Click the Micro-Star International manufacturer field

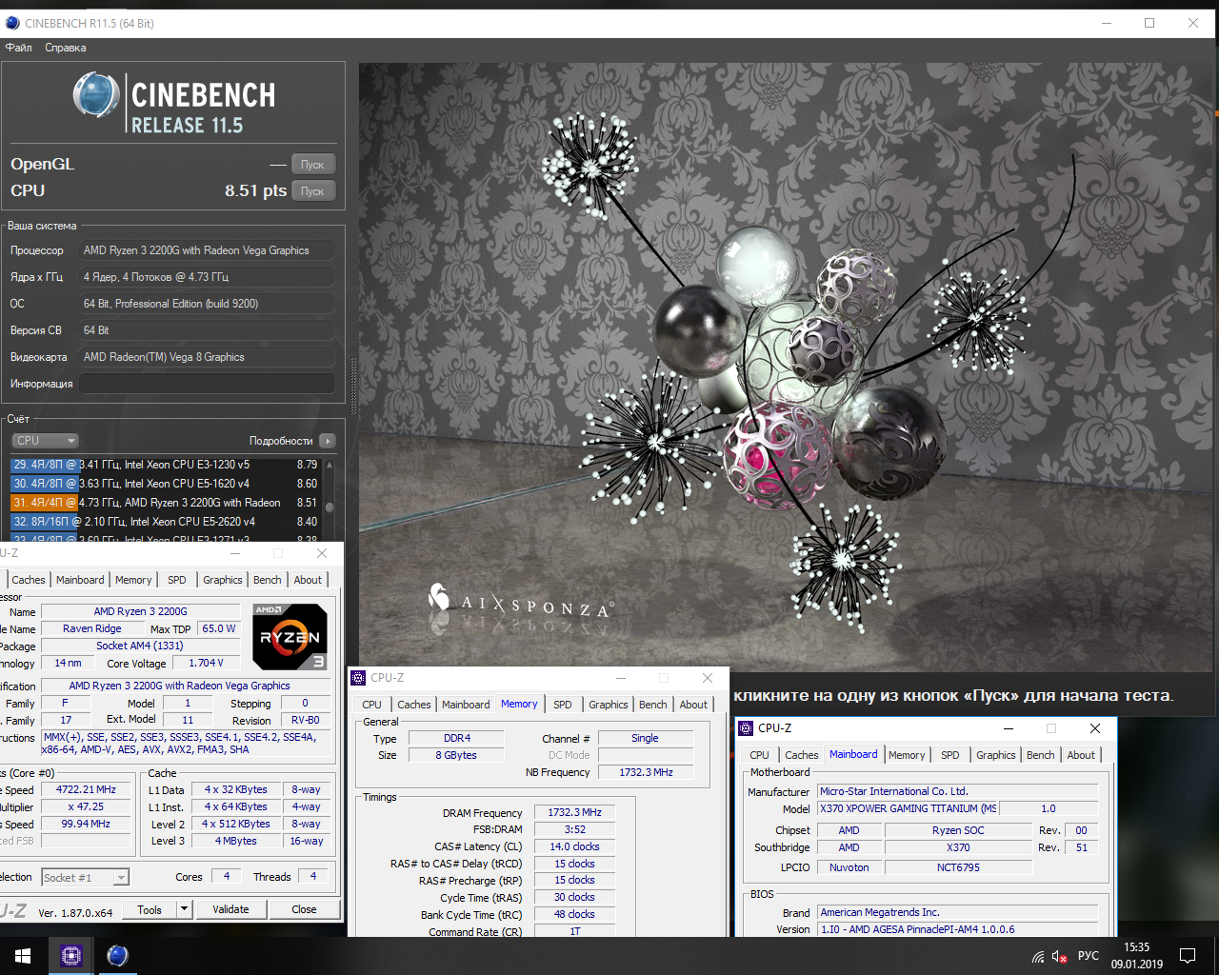click(958, 791)
